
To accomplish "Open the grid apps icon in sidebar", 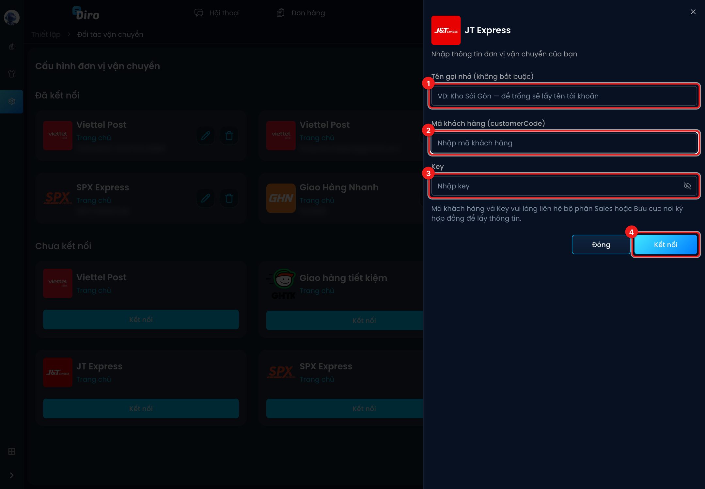I will [12, 452].
